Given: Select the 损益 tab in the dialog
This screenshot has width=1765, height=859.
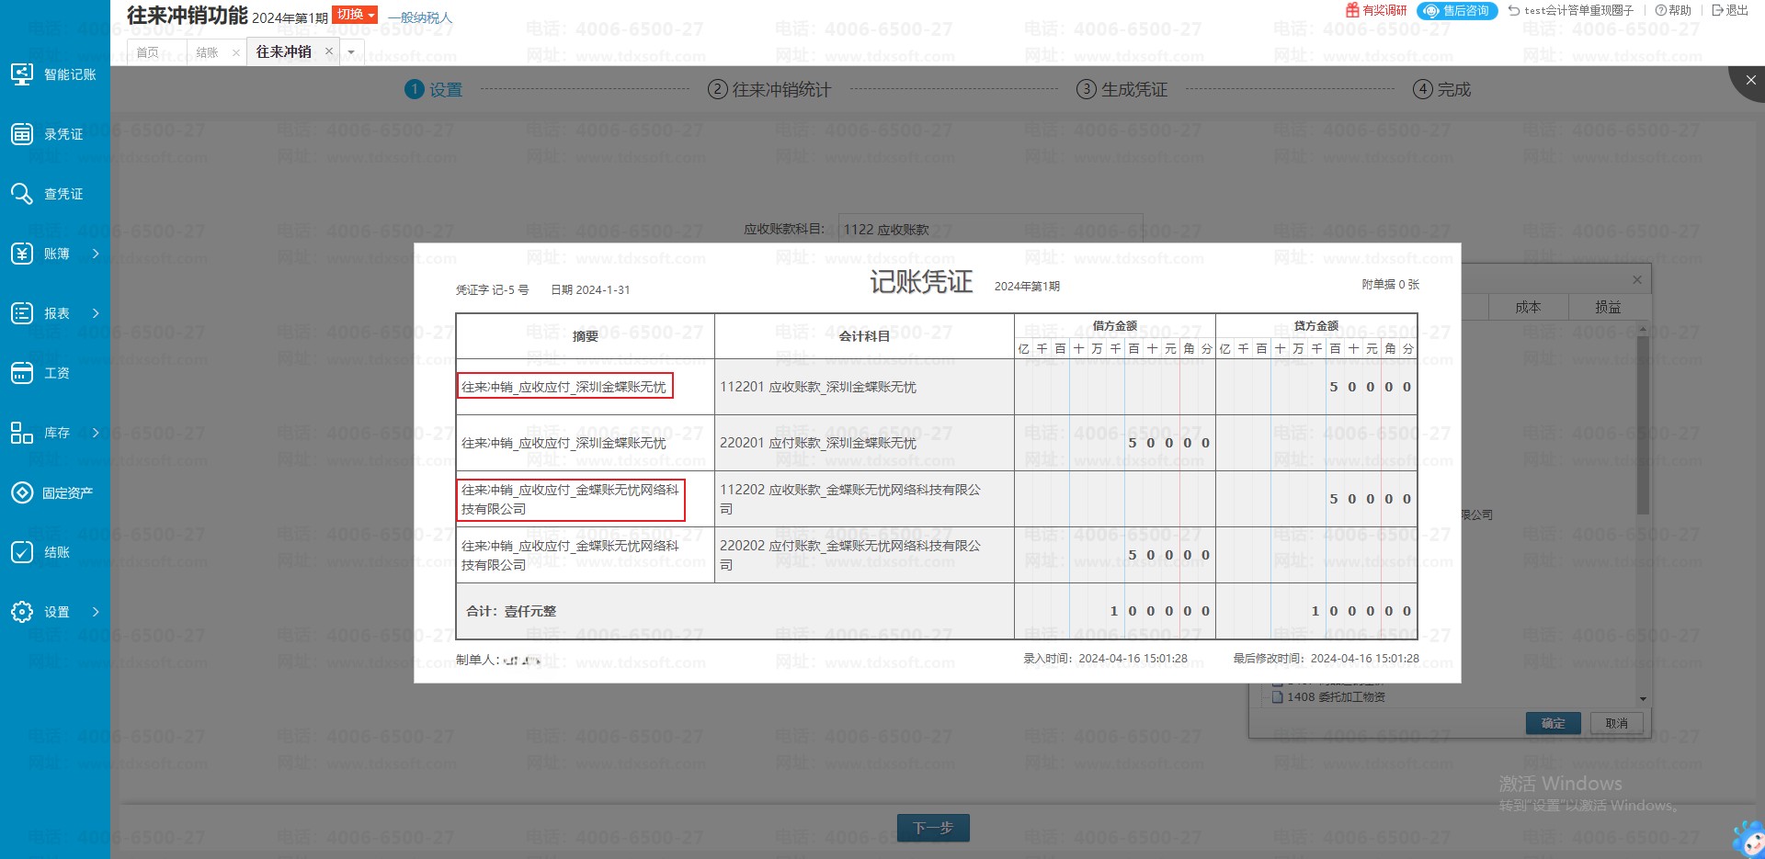Looking at the screenshot, I should click(x=1608, y=307).
